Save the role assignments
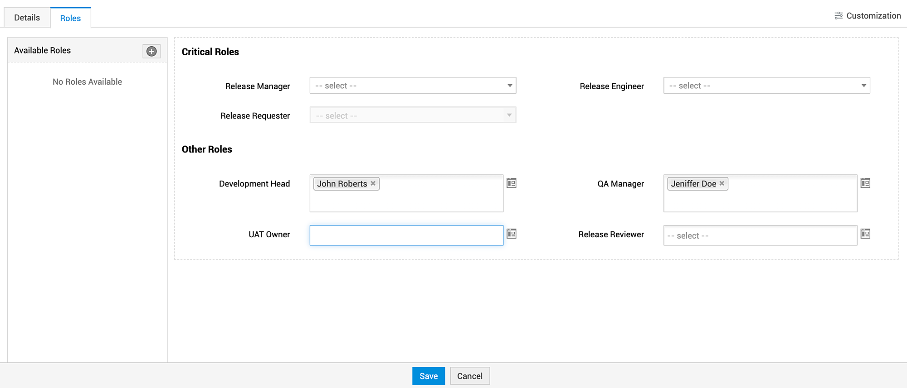907x388 pixels. (x=429, y=376)
